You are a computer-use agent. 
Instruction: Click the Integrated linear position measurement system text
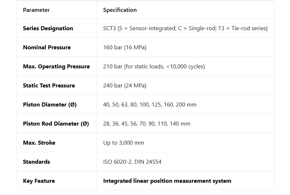[x=167, y=181]
